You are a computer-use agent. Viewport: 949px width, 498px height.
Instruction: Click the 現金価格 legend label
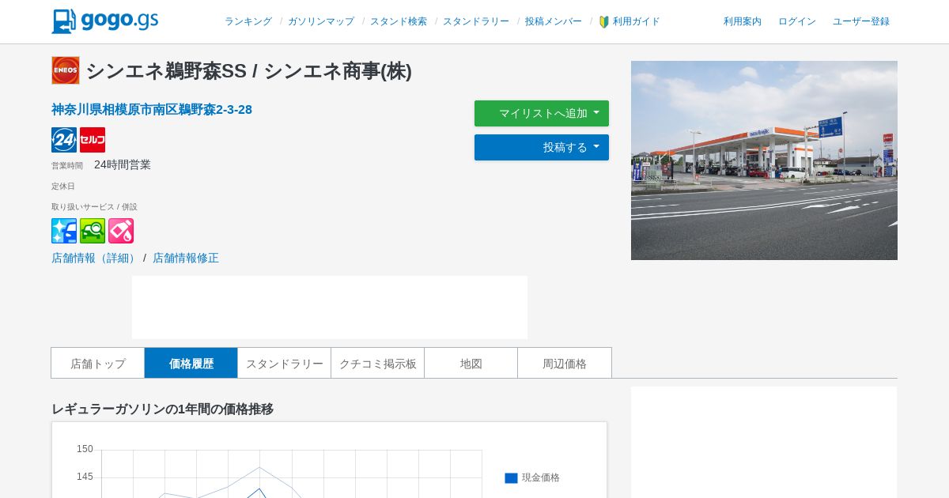[541, 477]
